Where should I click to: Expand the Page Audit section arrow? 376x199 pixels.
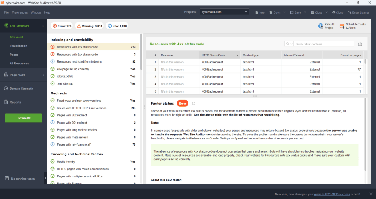coord(43,75)
